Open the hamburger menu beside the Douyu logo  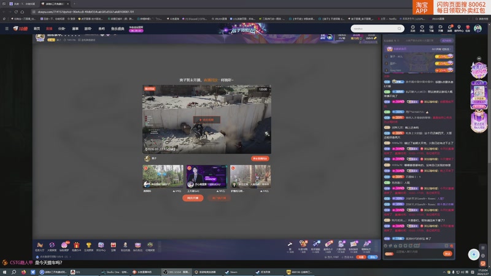pos(7,28)
